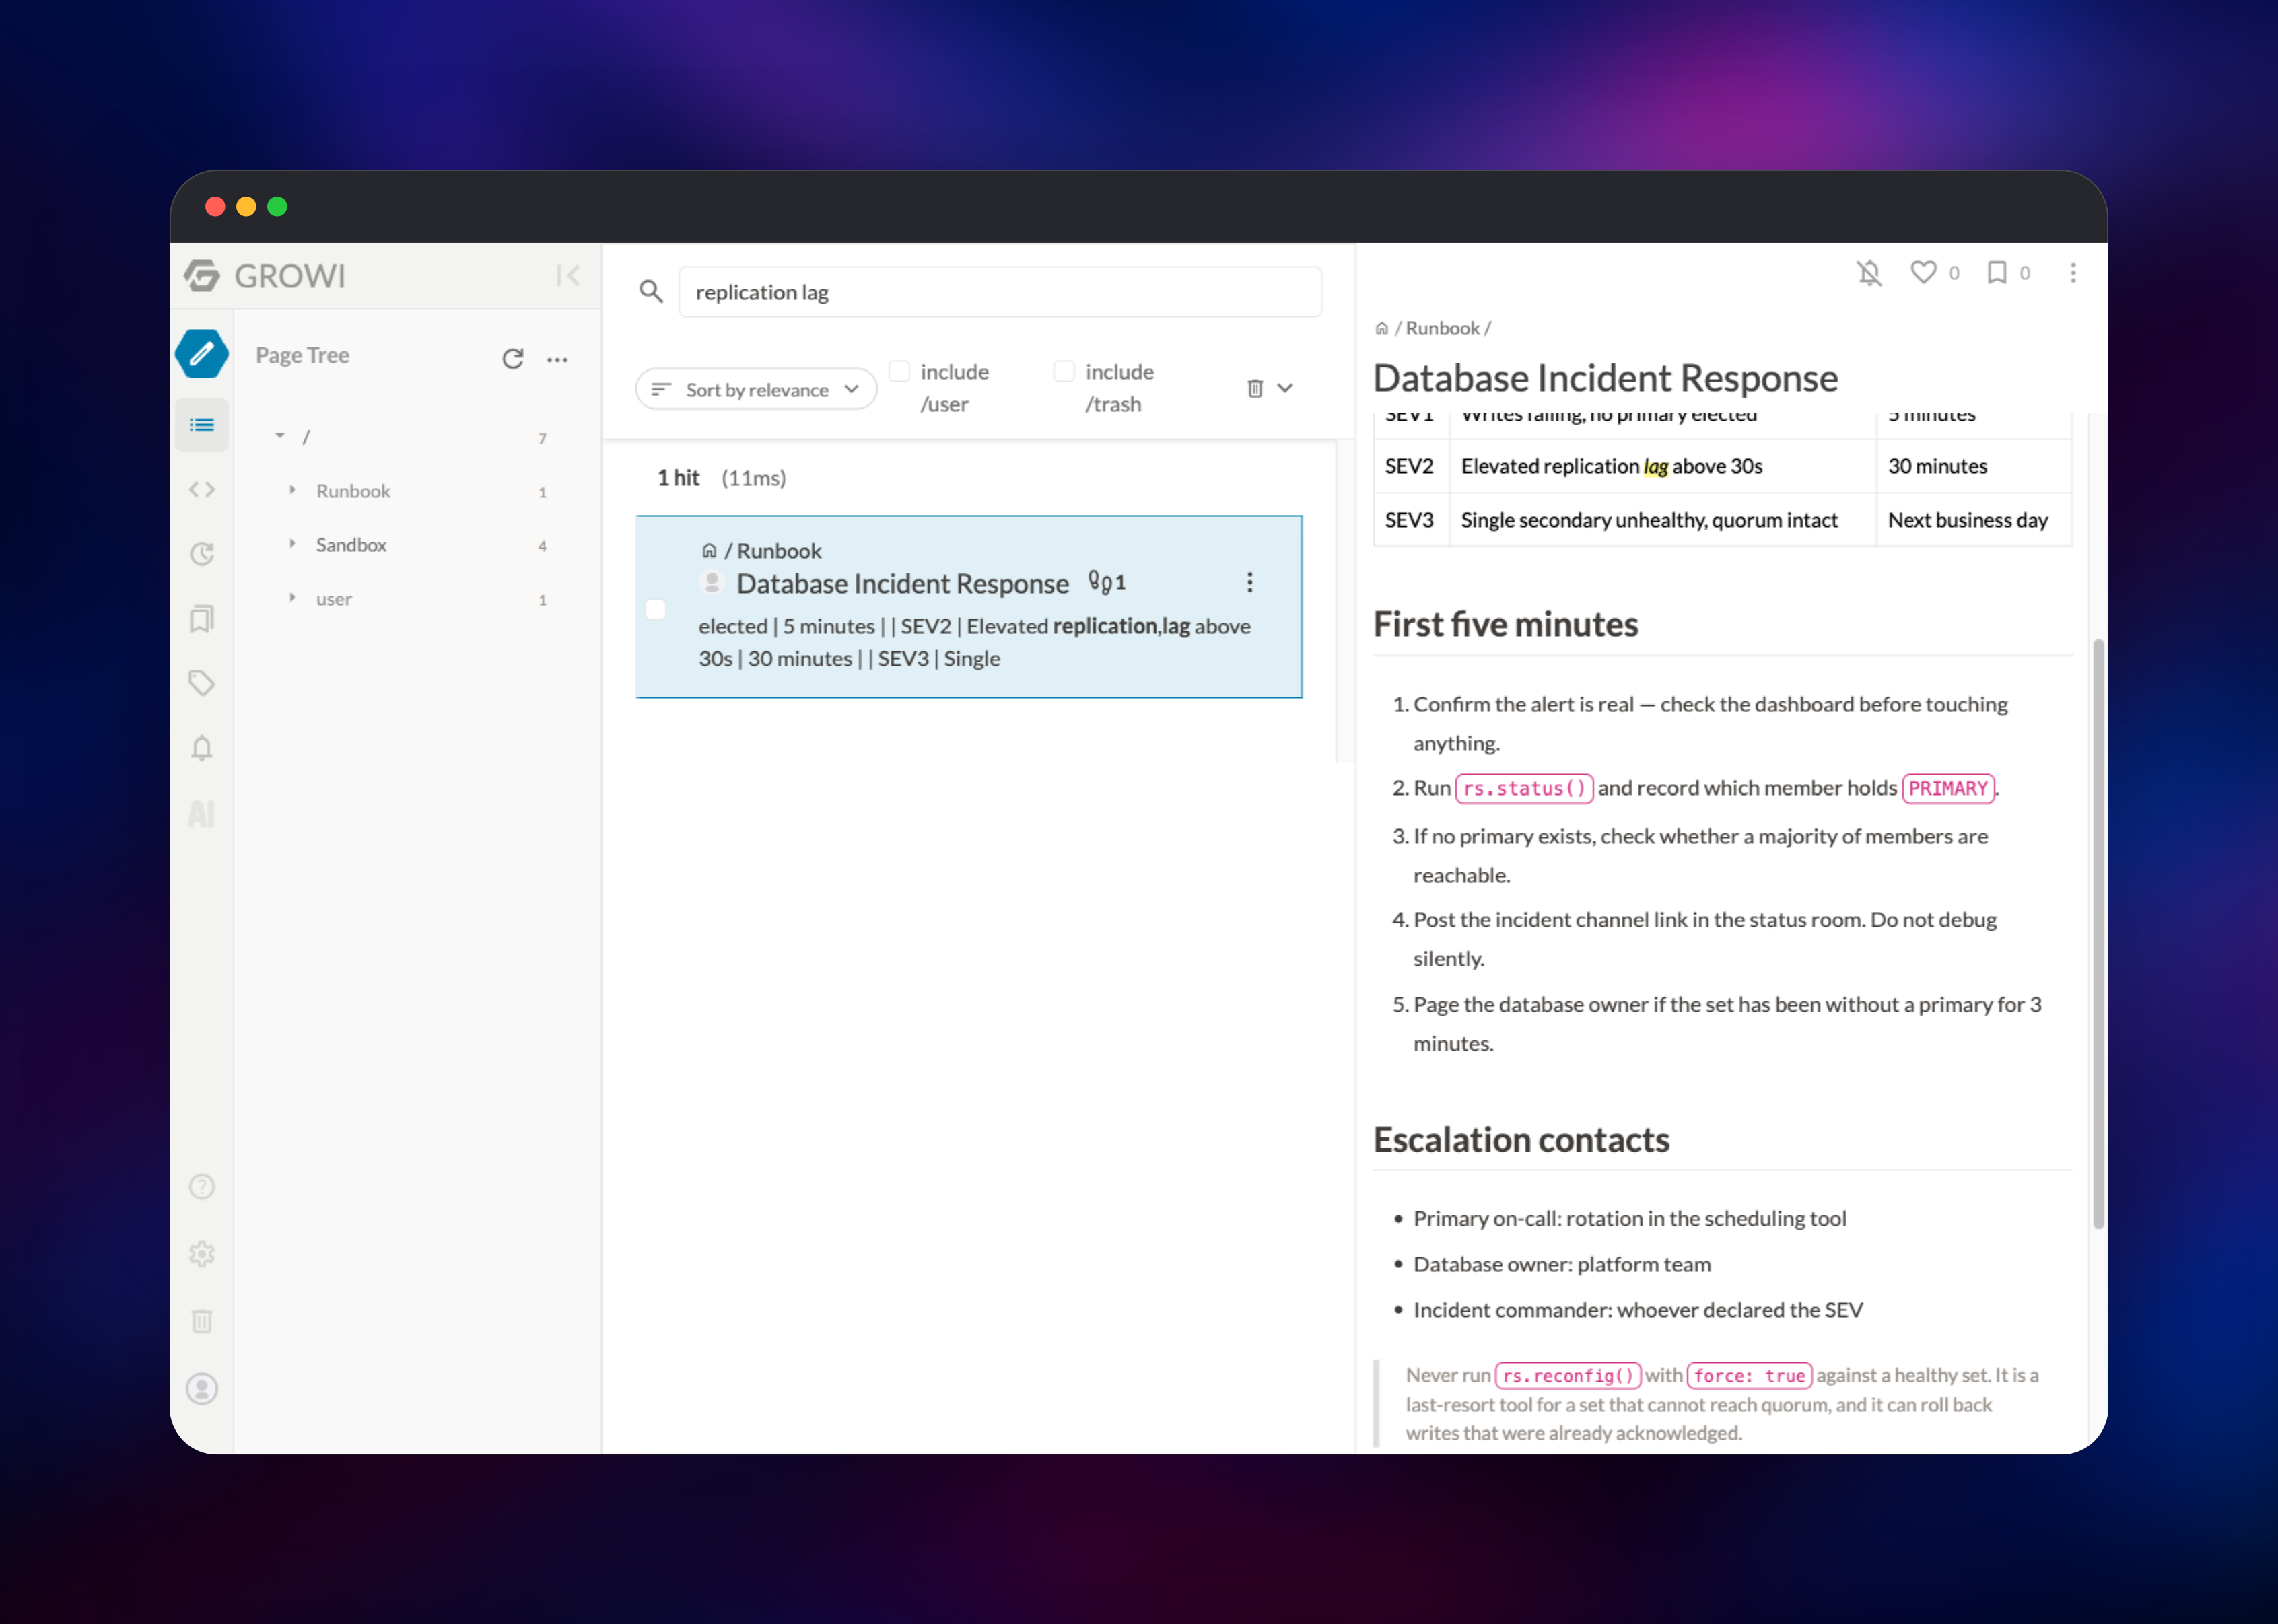Click the highlighted 'lag' word in table
The width and height of the screenshot is (2278, 1624).
click(1655, 466)
